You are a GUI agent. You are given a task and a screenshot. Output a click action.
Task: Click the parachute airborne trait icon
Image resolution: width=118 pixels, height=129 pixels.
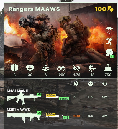tap(109, 31)
